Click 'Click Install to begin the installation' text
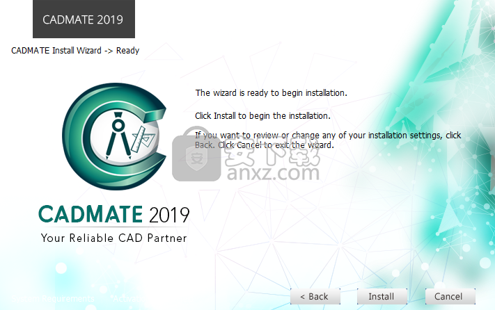This screenshot has height=310, width=495. click(x=262, y=115)
